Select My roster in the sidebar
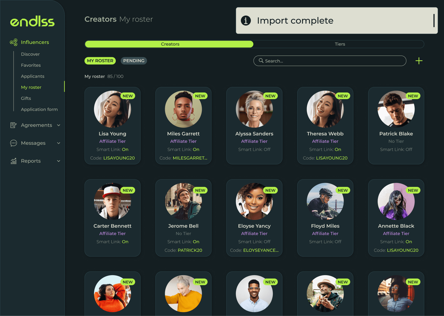 coord(31,87)
